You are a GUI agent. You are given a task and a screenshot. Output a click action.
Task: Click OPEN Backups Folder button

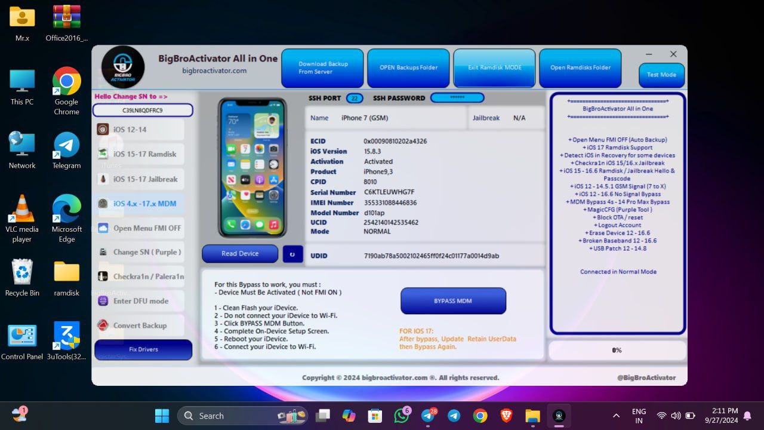coord(408,68)
